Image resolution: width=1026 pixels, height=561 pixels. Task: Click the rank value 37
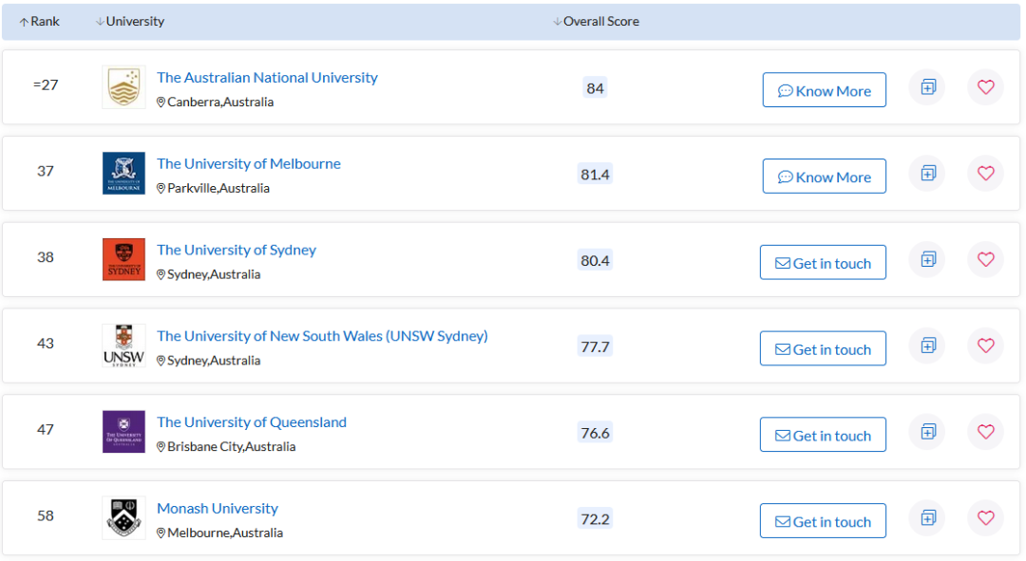pos(46,171)
